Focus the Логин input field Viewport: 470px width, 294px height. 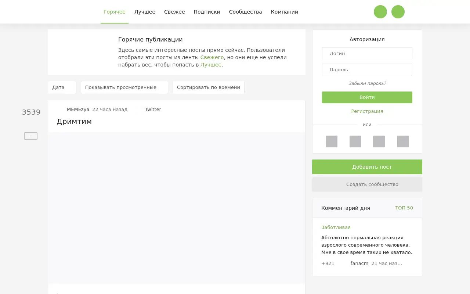[367, 53]
